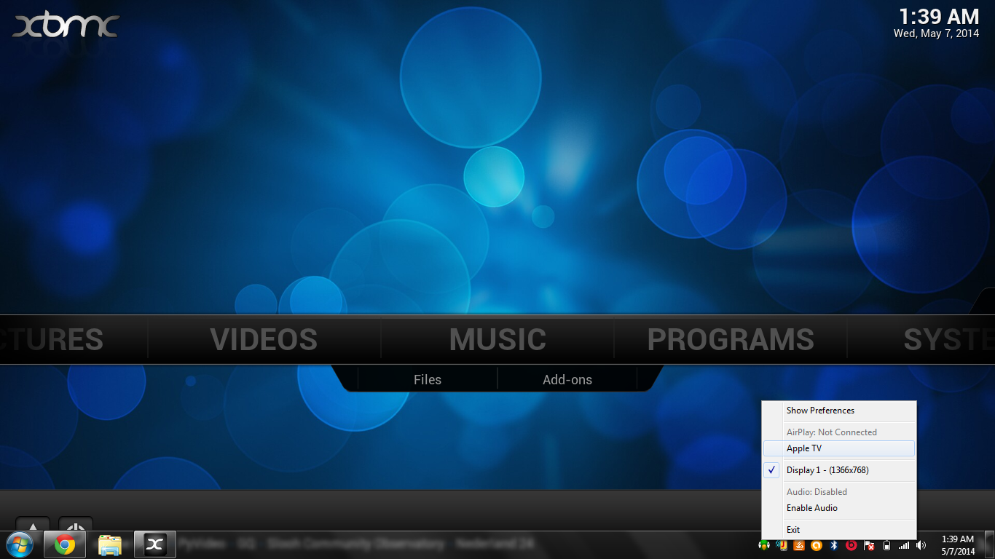The width and height of the screenshot is (995, 559).
Task: Choose Show Preferences in AirParrot menu
Action: (839, 411)
